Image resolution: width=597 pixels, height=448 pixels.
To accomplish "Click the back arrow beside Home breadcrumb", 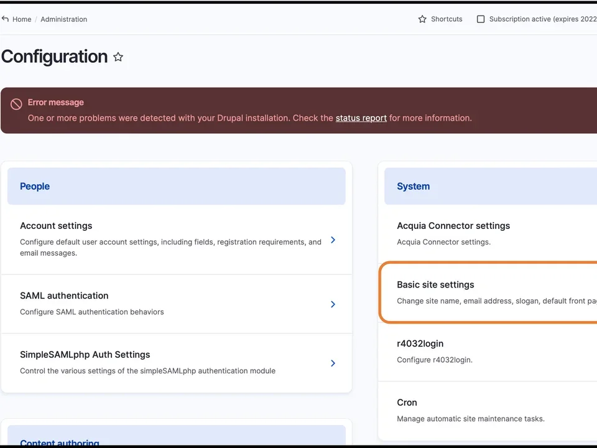I will (5, 19).
